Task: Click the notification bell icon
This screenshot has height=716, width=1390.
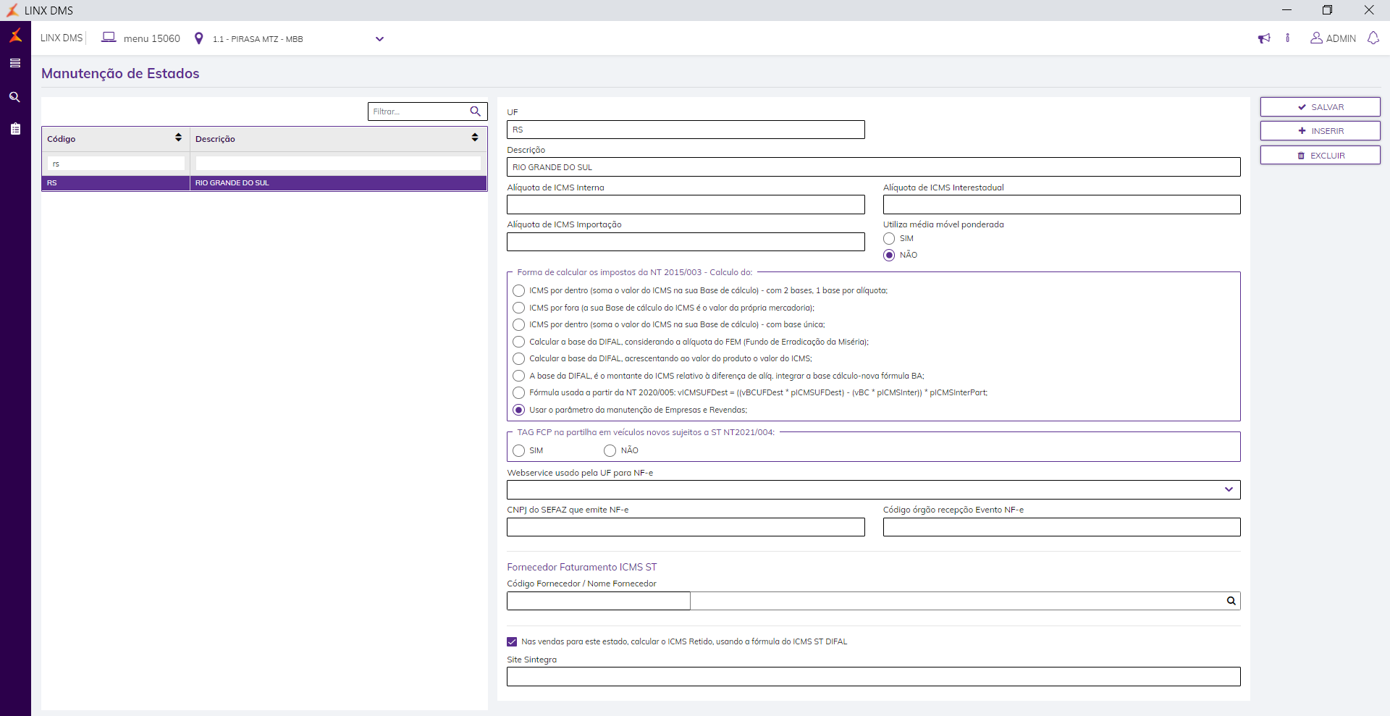Action: coord(1373,38)
